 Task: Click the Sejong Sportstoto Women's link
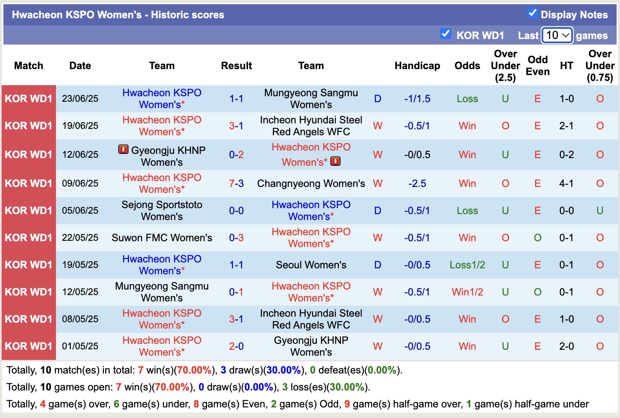(162, 210)
